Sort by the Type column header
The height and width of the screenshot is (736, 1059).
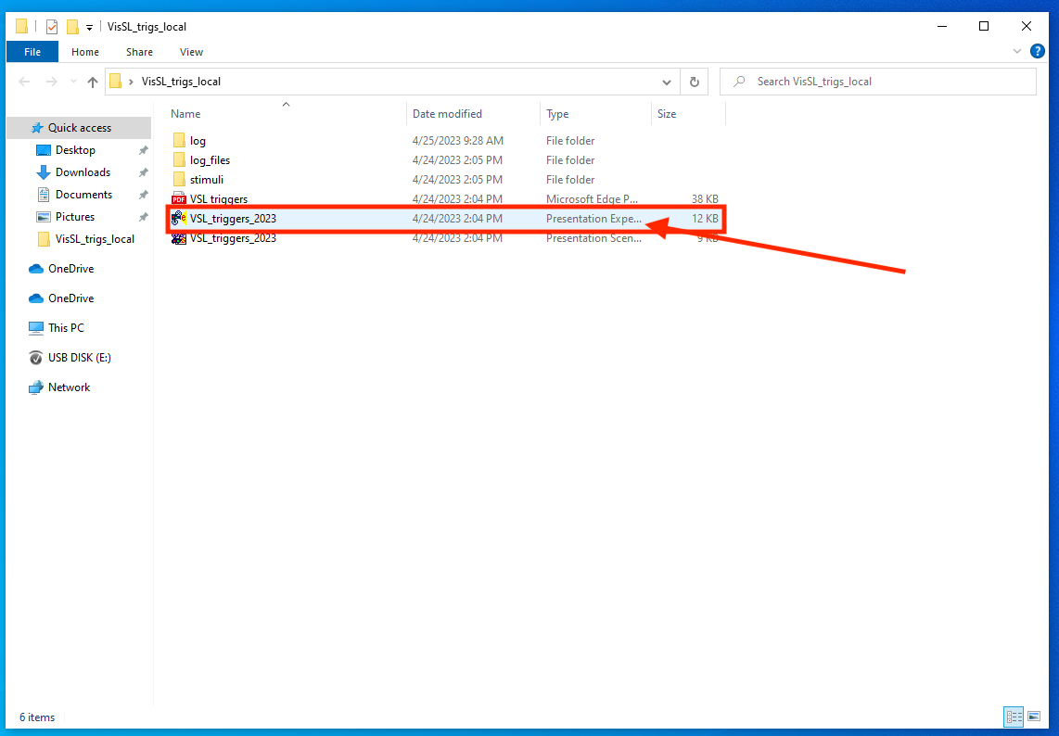(x=557, y=114)
